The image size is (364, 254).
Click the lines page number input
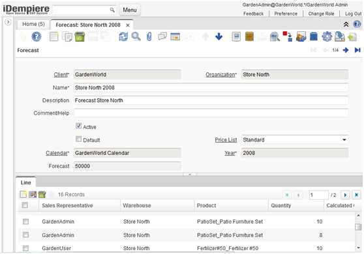[x=318, y=195]
